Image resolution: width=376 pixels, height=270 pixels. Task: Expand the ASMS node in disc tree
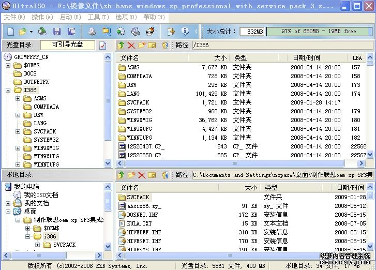click(x=18, y=98)
